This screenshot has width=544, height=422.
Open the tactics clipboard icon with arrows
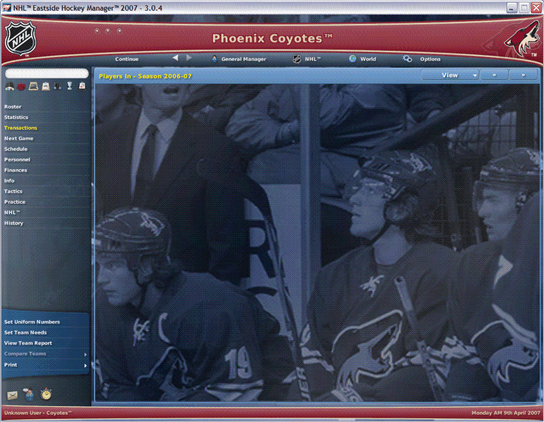pos(46,86)
